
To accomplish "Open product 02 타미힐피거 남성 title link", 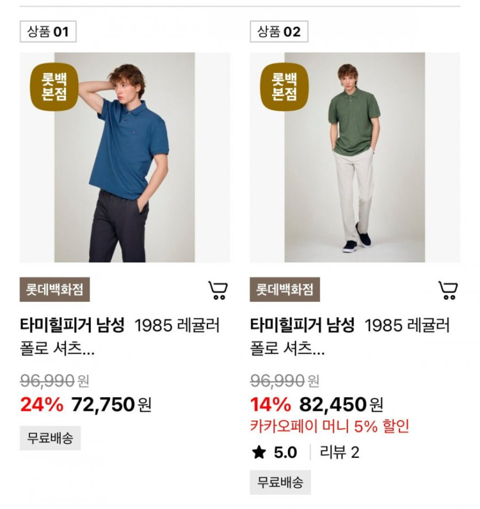I will click(302, 326).
